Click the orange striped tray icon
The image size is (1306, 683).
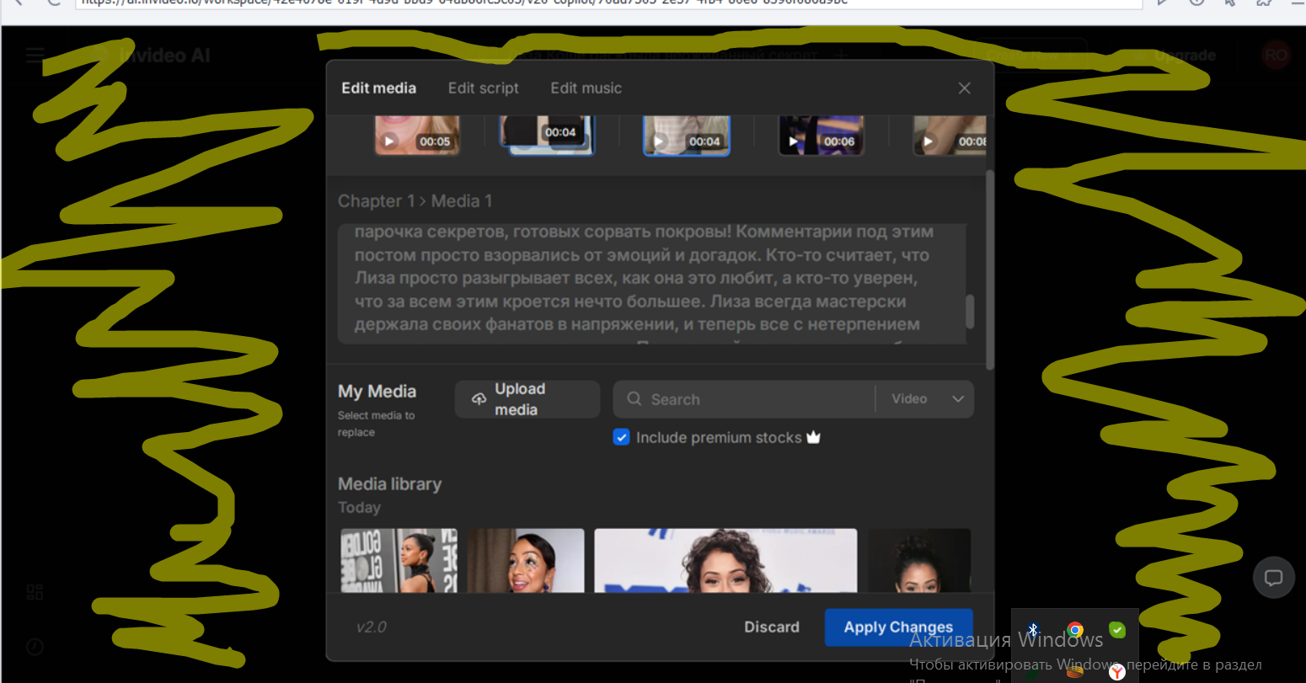1075,672
